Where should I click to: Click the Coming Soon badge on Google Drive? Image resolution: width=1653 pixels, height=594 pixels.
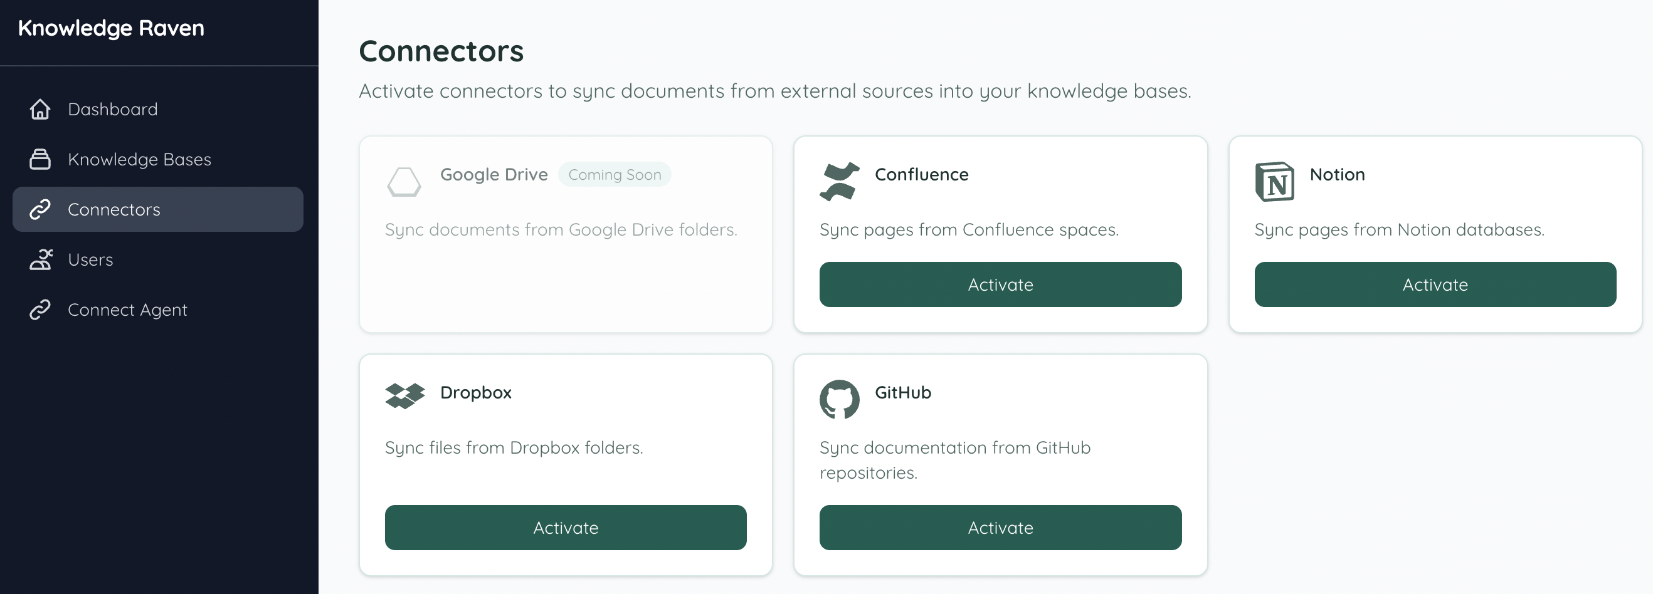(x=614, y=174)
